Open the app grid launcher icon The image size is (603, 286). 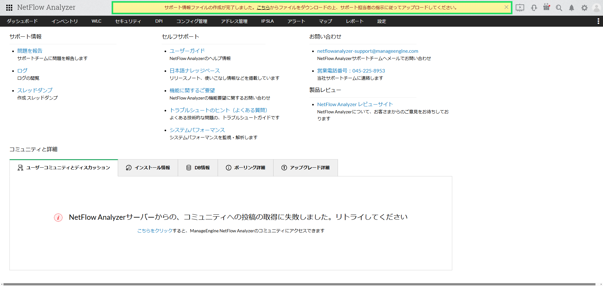pyautogui.click(x=9, y=8)
